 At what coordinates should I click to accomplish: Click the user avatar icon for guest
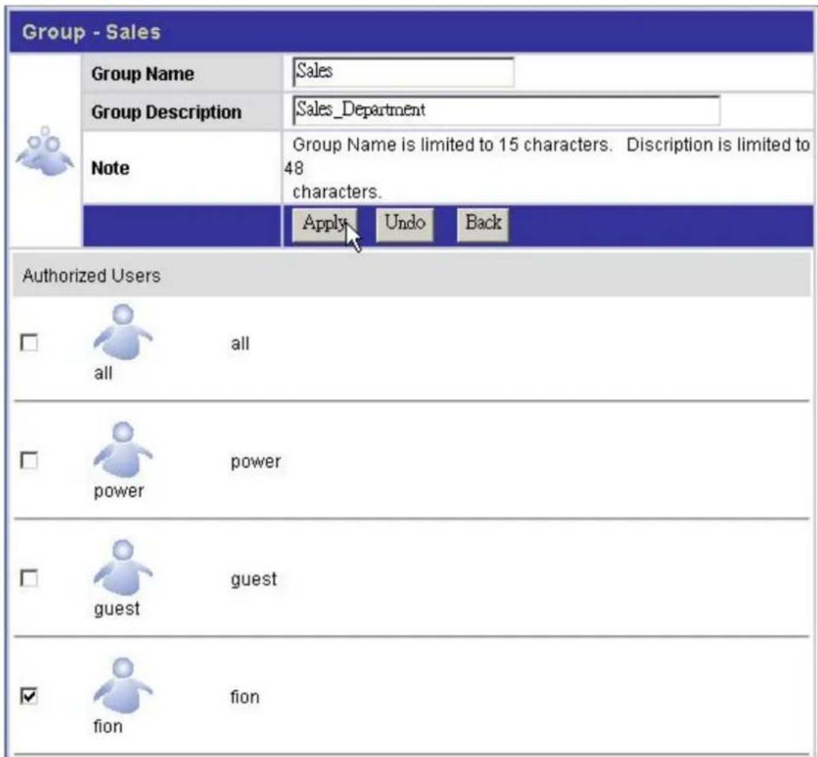(123, 568)
